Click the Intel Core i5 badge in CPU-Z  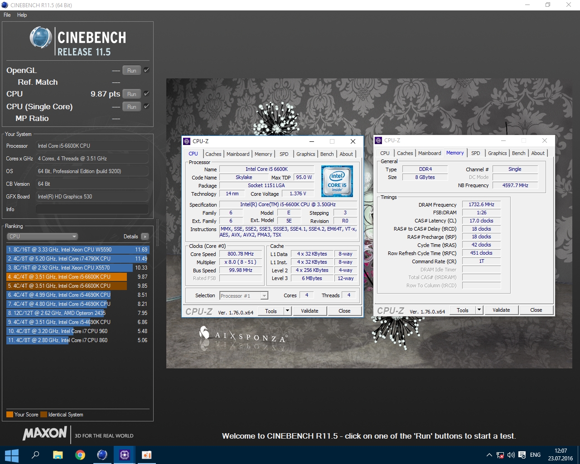(337, 181)
